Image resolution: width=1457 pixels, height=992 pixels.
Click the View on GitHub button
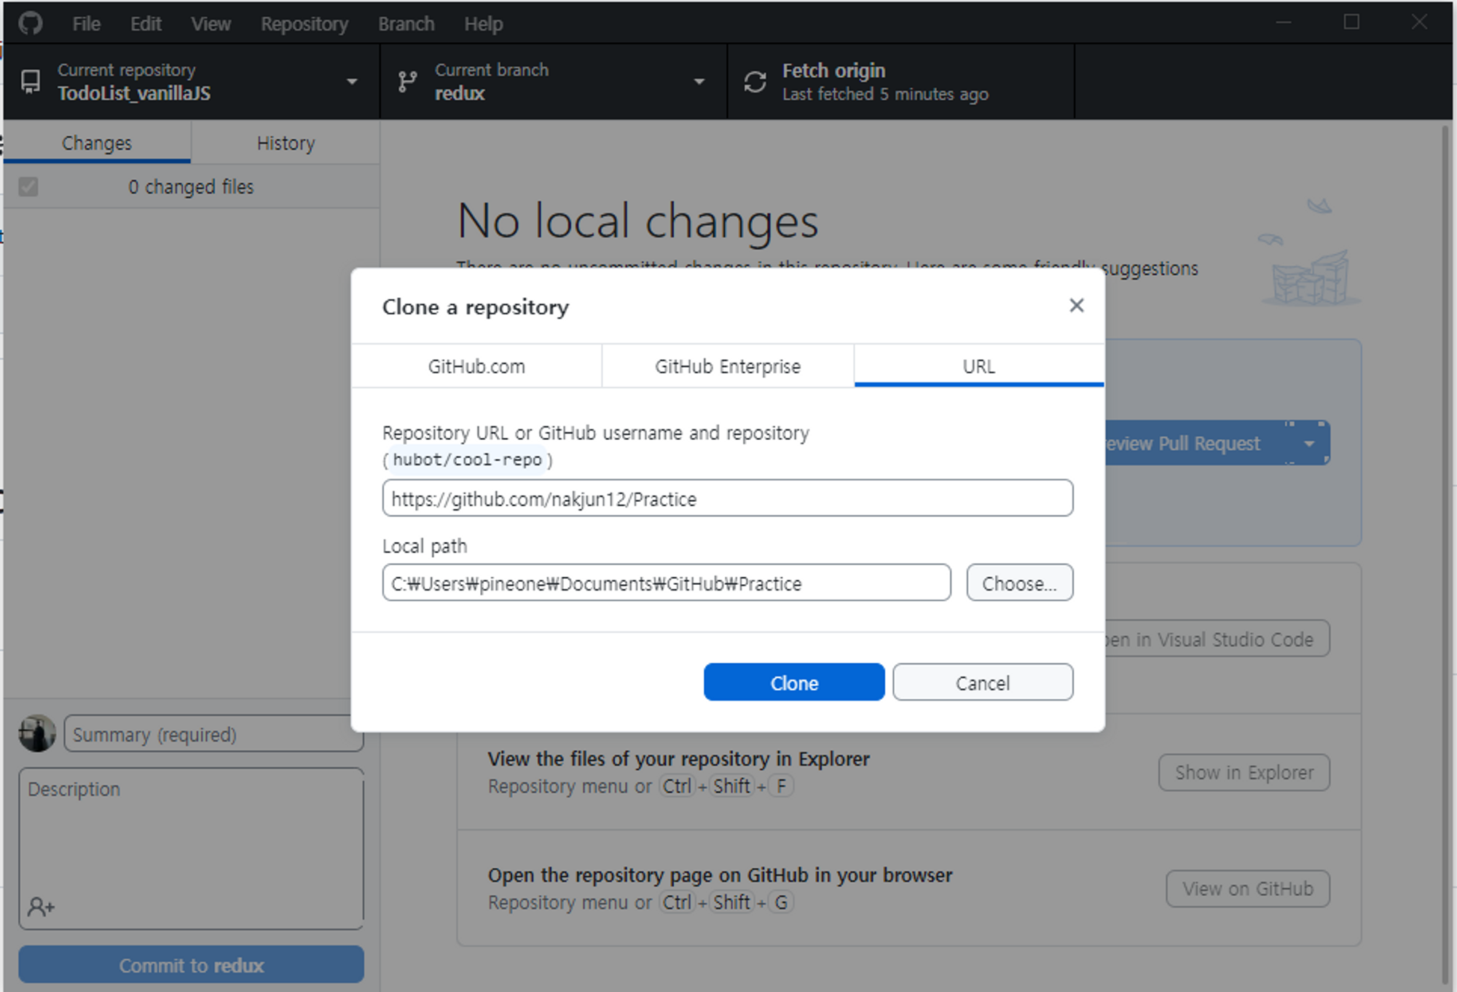[x=1248, y=889]
